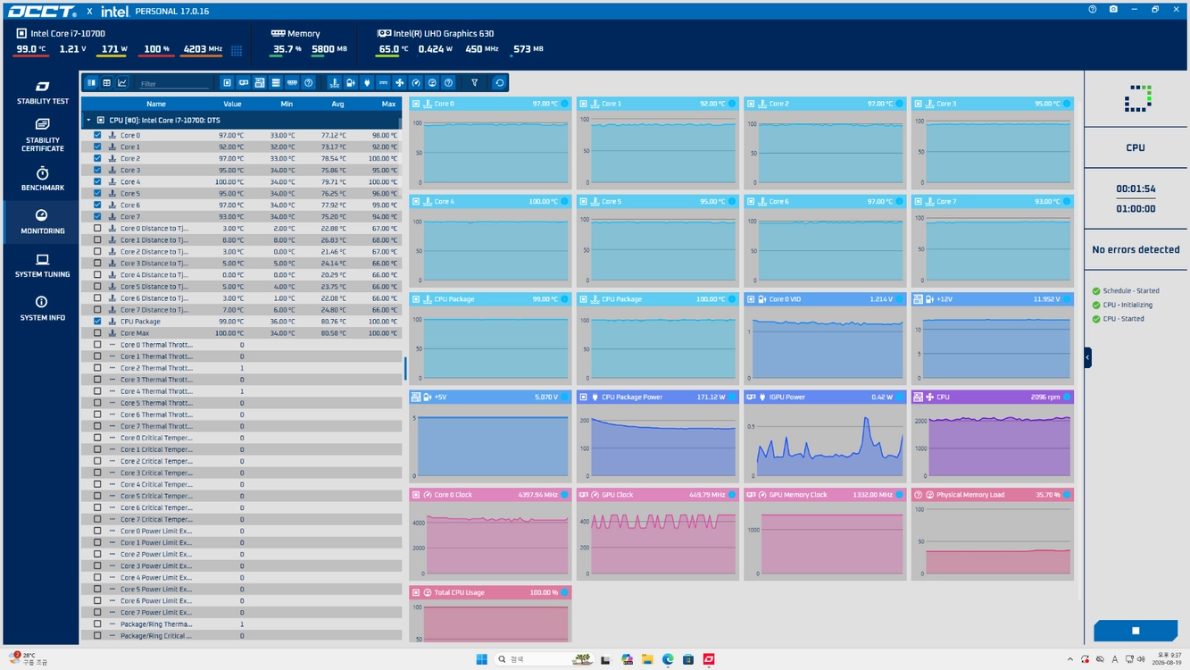
Task: Filter sensors by motherboard icon
Action: pos(259,83)
